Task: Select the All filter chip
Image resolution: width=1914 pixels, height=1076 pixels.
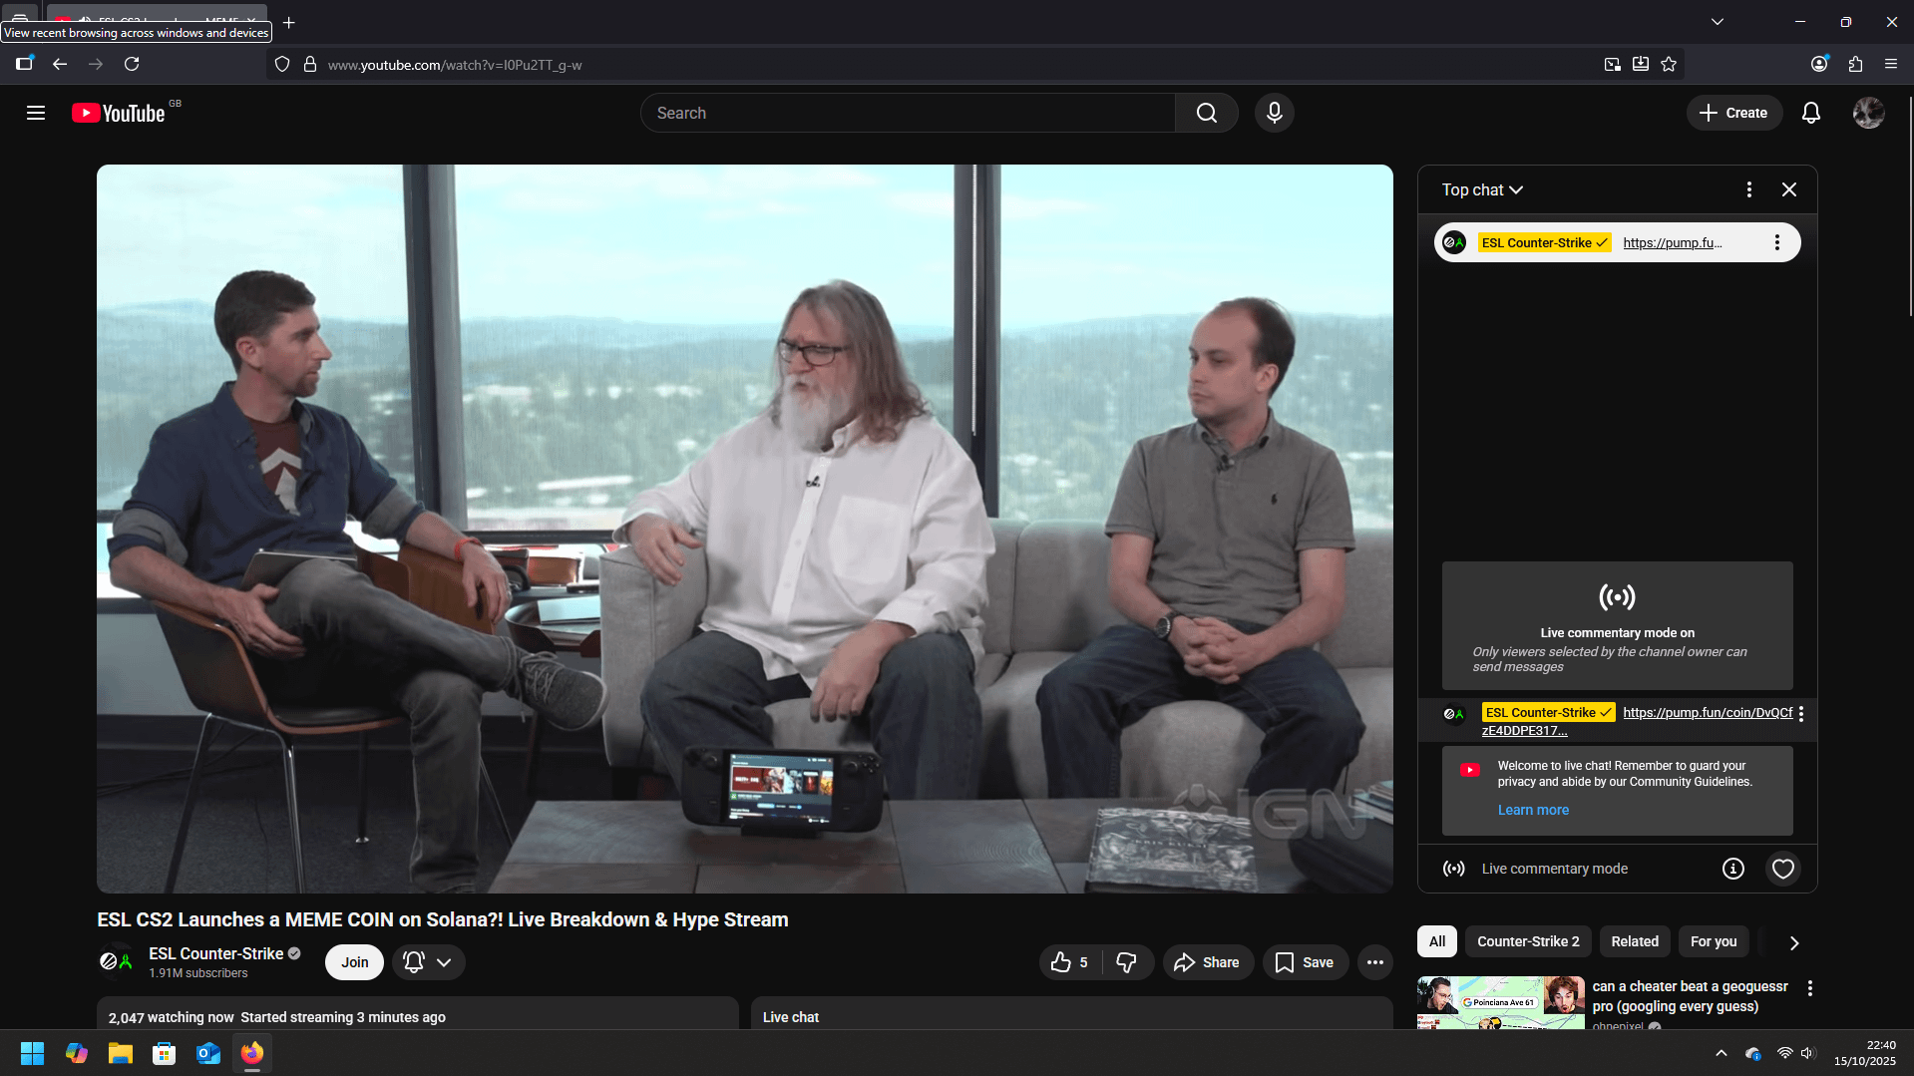Action: [x=1437, y=941]
